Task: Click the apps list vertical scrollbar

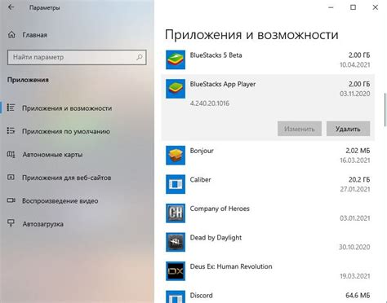Action: tap(385, 110)
